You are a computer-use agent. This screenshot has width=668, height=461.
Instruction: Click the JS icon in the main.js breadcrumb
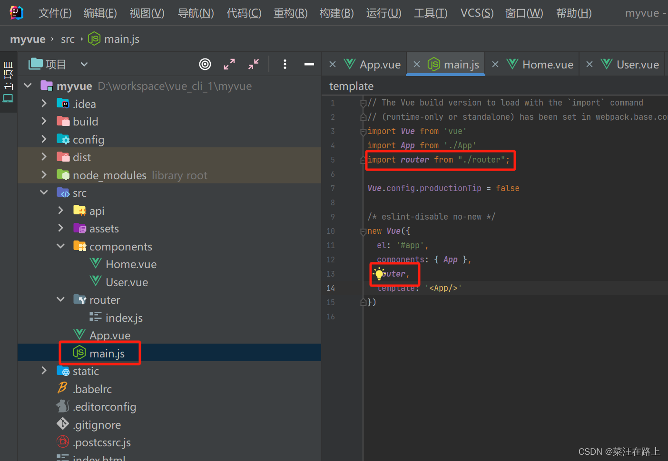point(94,38)
